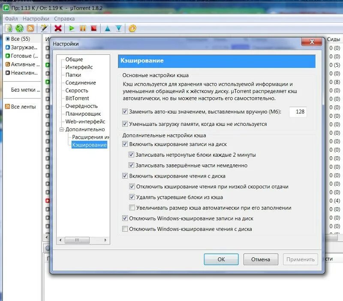The image size is (343, 301).
Task: Toggle 'Записывать завершённые части немедленно'
Action: tap(131, 165)
